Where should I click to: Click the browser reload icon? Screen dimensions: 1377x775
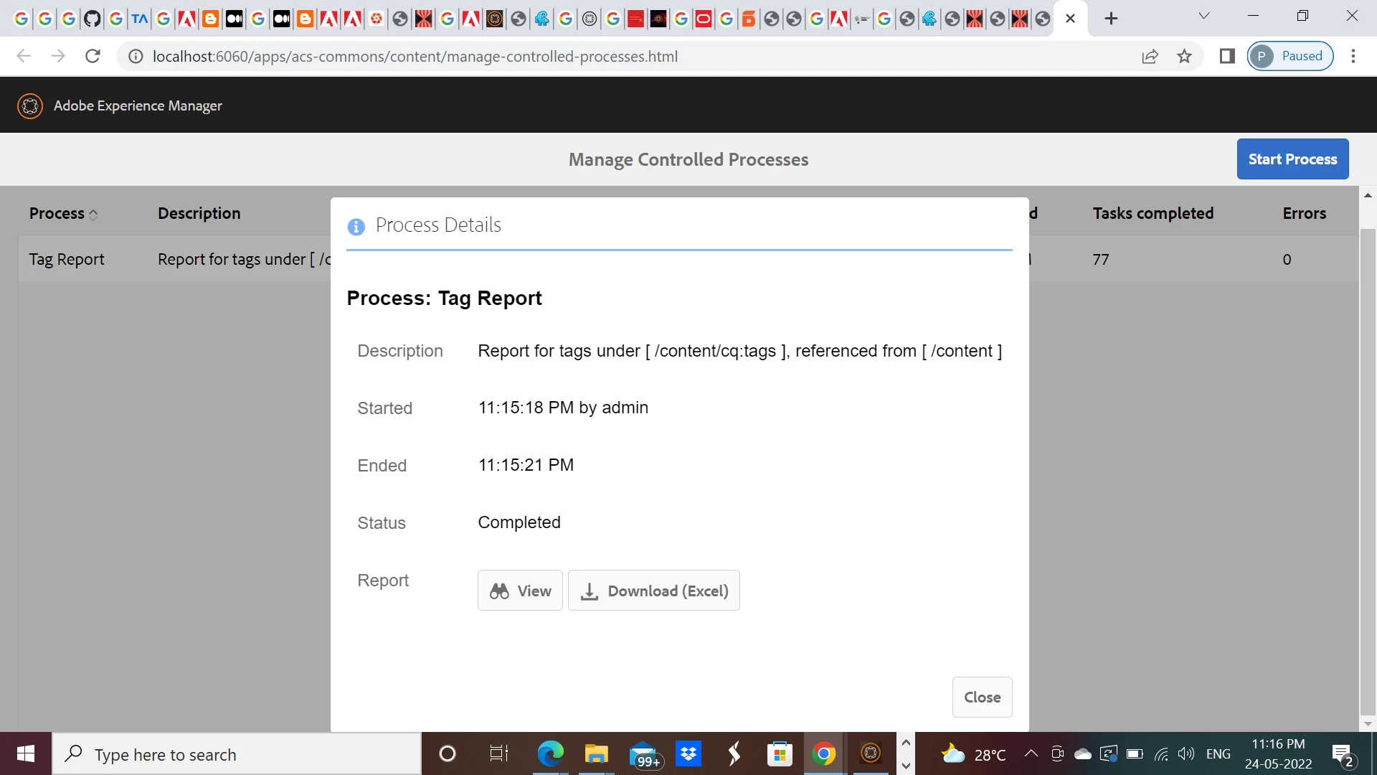(93, 56)
